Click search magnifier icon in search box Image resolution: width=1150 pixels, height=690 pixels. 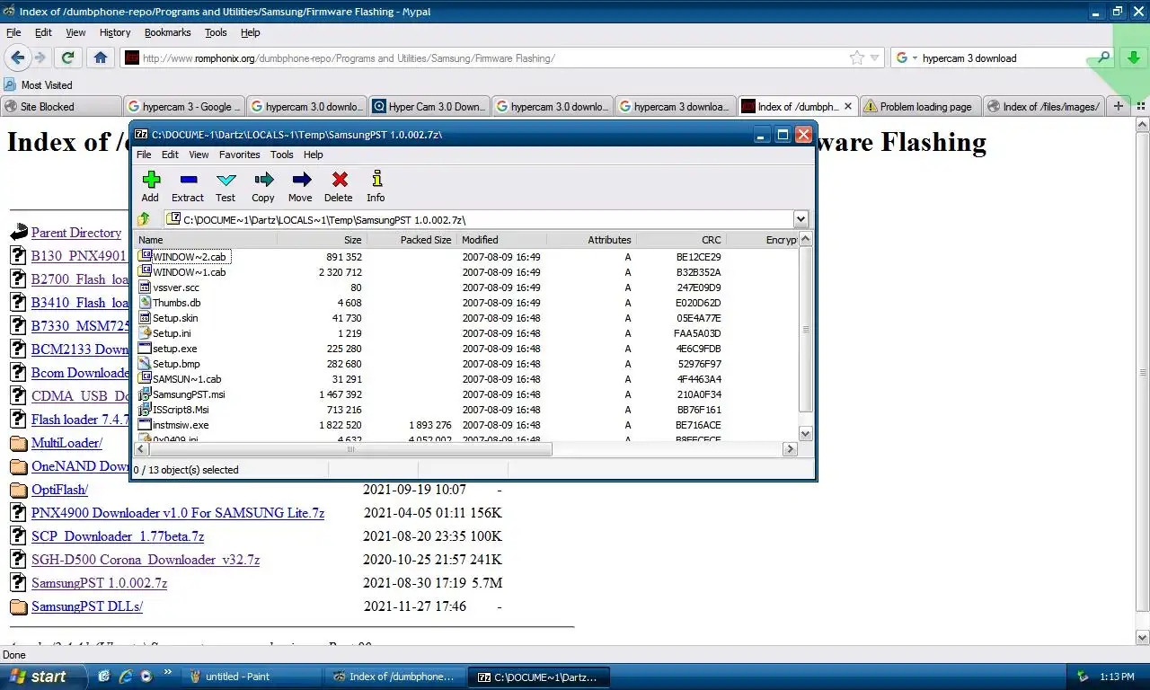point(1104,57)
